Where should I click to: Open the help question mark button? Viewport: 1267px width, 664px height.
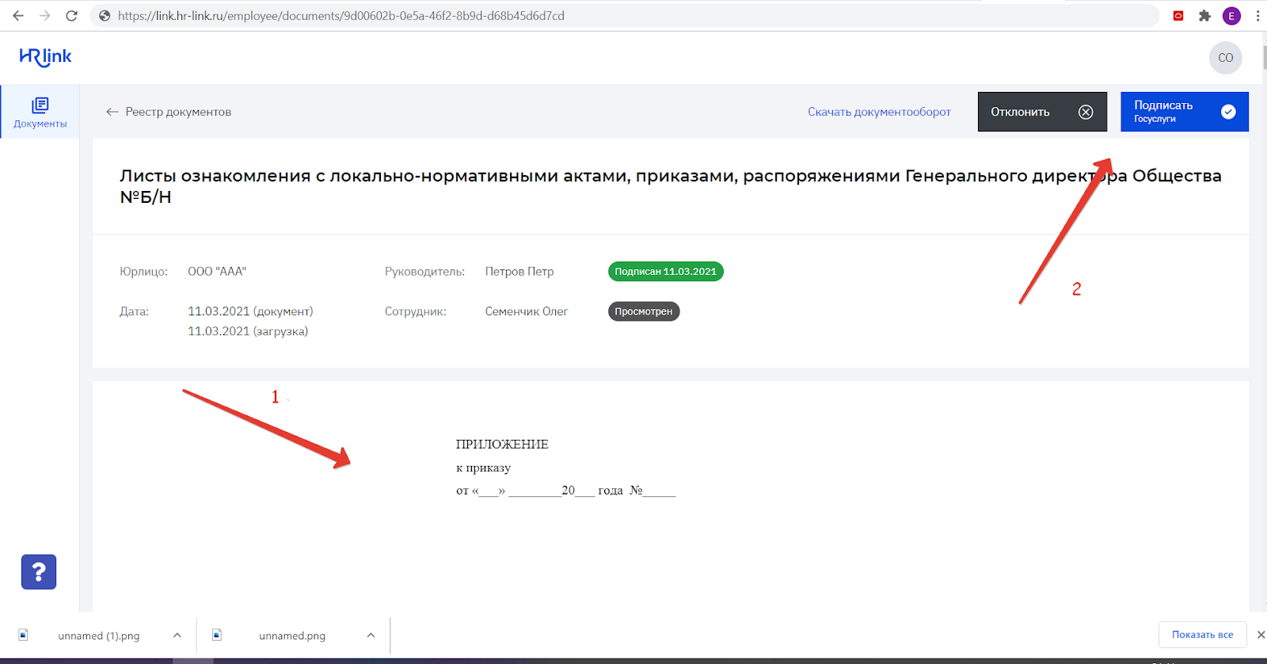coord(39,571)
